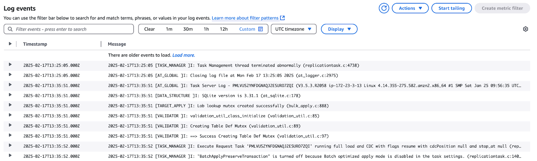Open the Display dropdown
The height and width of the screenshot is (161, 537).
339,29
